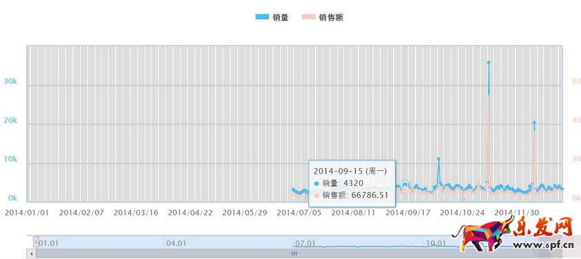581x259 pixels.
Task: Select the 10k sales peak data point
Action: (438, 159)
